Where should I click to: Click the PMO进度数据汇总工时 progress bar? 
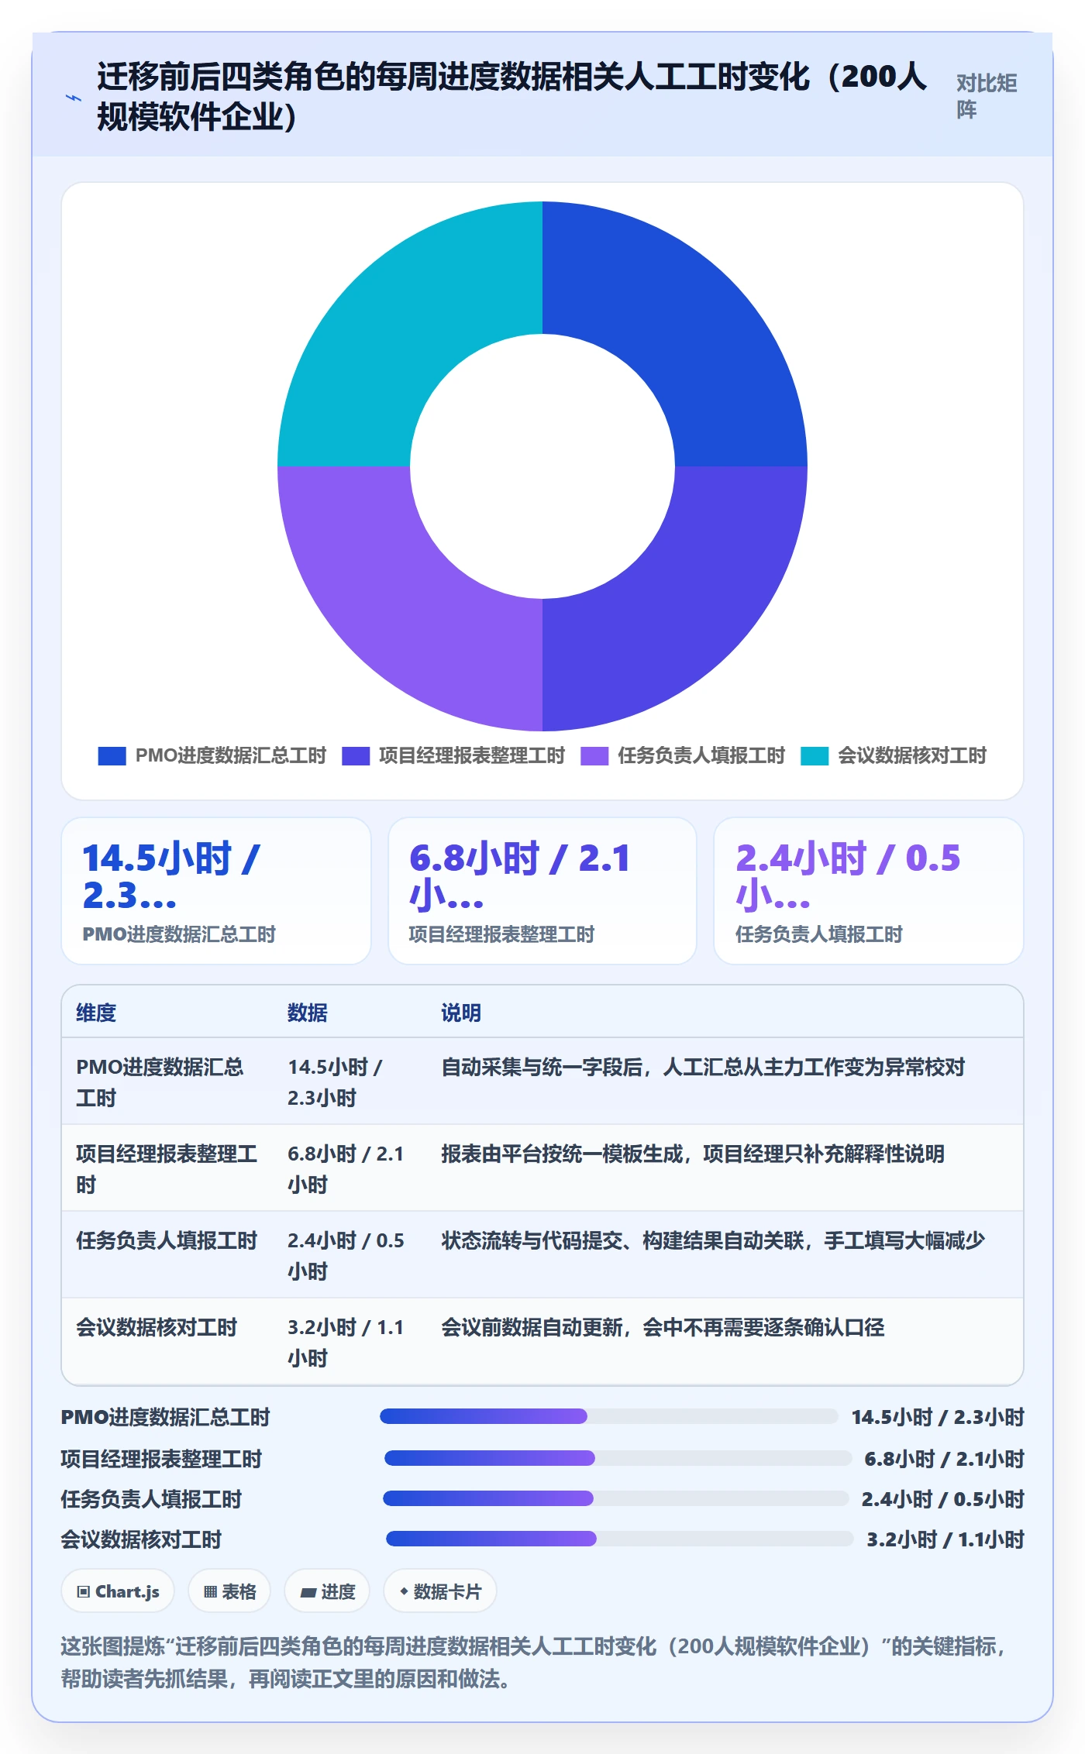pos(608,1417)
